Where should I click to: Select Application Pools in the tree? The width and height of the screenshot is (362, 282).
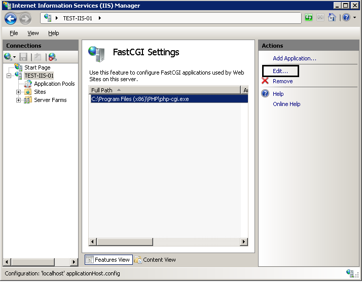click(54, 84)
